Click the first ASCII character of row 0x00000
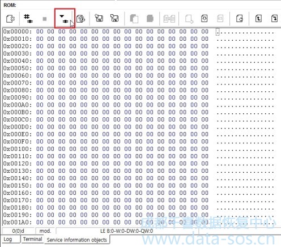 (x=218, y=32)
